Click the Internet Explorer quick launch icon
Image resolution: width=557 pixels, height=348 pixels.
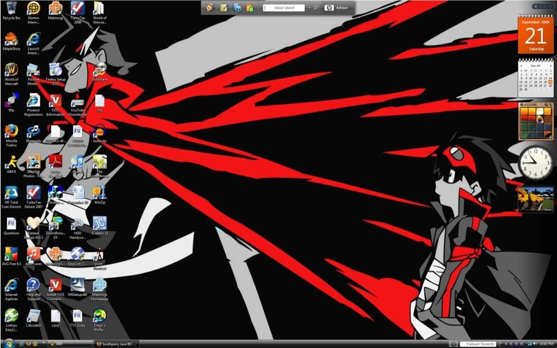22,344
